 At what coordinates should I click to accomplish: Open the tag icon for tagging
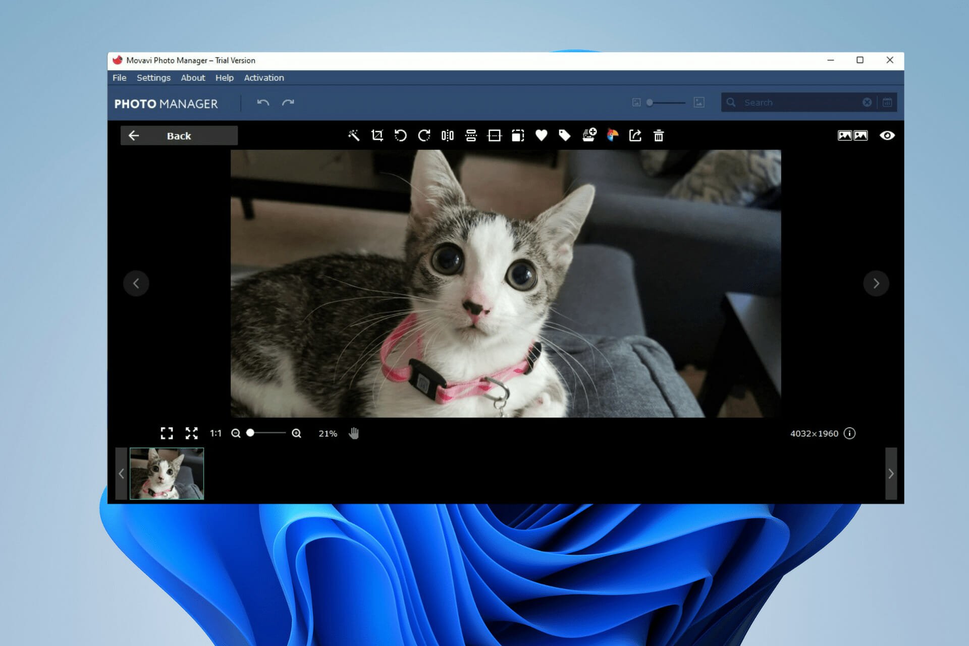coord(565,135)
